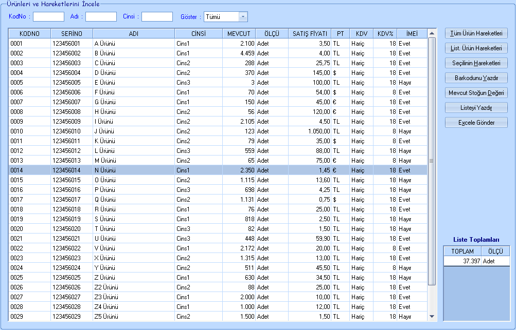The height and width of the screenshot is (330, 516).
Task: Calculate Mevcut Stoğun Değeri
Action: pos(476,92)
